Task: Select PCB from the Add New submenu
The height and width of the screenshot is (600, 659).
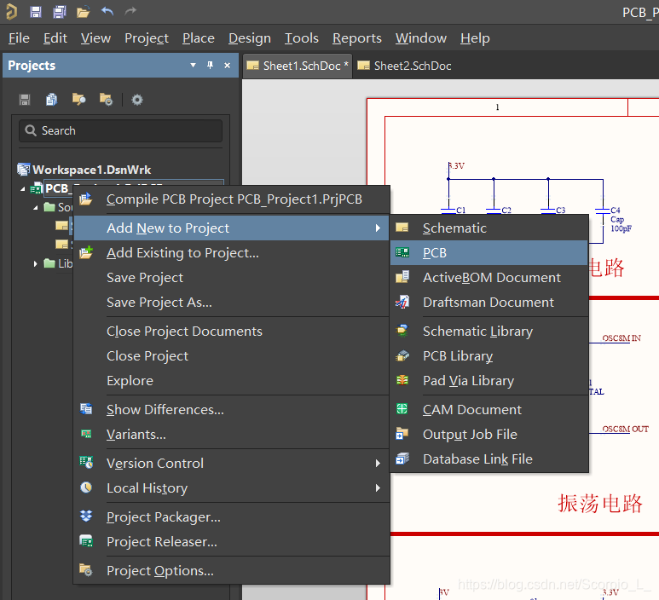Action: (x=435, y=253)
